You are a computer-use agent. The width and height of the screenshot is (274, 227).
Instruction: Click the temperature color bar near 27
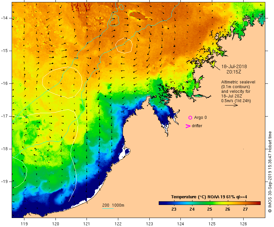(245, 203)
